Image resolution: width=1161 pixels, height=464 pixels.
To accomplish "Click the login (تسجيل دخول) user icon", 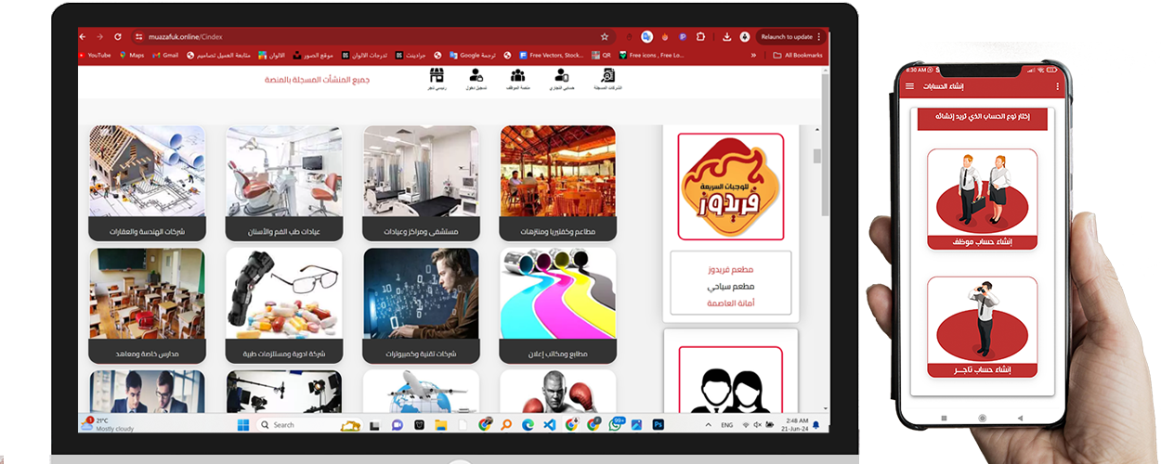I will pyautogui.click(x=476, y=77).
